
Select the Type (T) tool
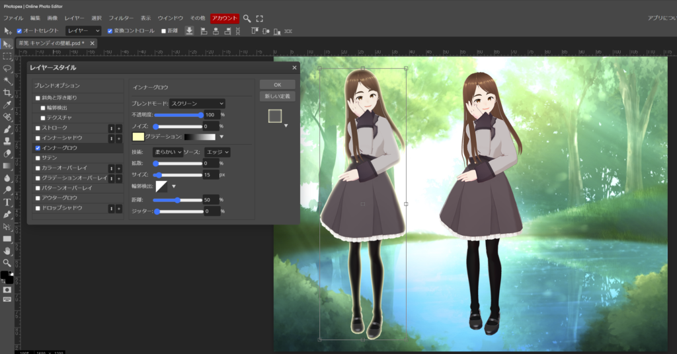[x=7, y=202]
